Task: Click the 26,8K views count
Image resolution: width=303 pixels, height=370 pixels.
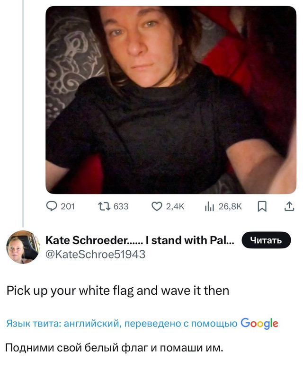Action: (x=230, y=207)
